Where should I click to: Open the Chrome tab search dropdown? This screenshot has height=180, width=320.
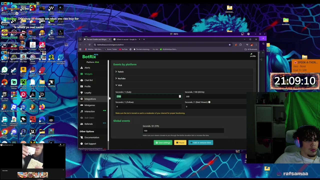80,39
